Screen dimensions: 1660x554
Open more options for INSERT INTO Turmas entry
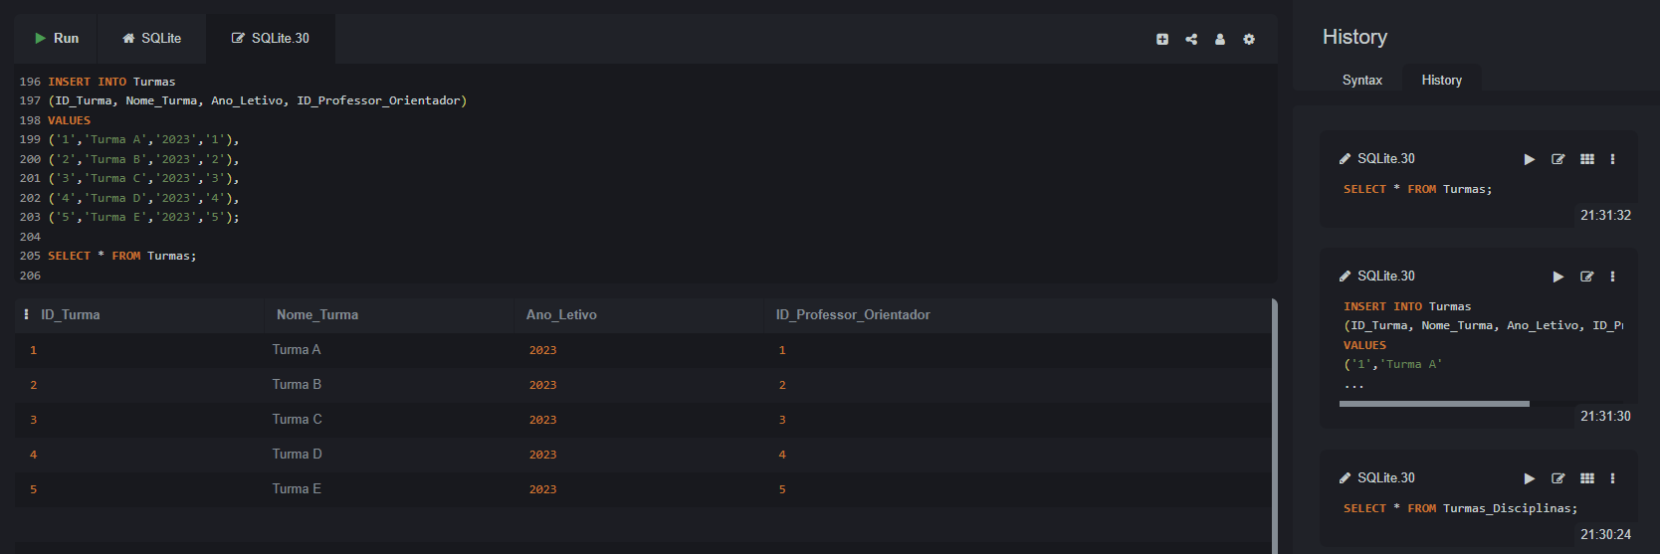click(x=1613, y=277)
